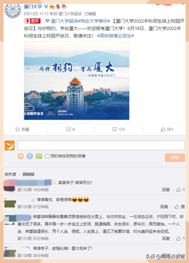Check 同时转发到我的微博 checkbox
The width and height of the screenshot is (189, 263).
[47, 156]
